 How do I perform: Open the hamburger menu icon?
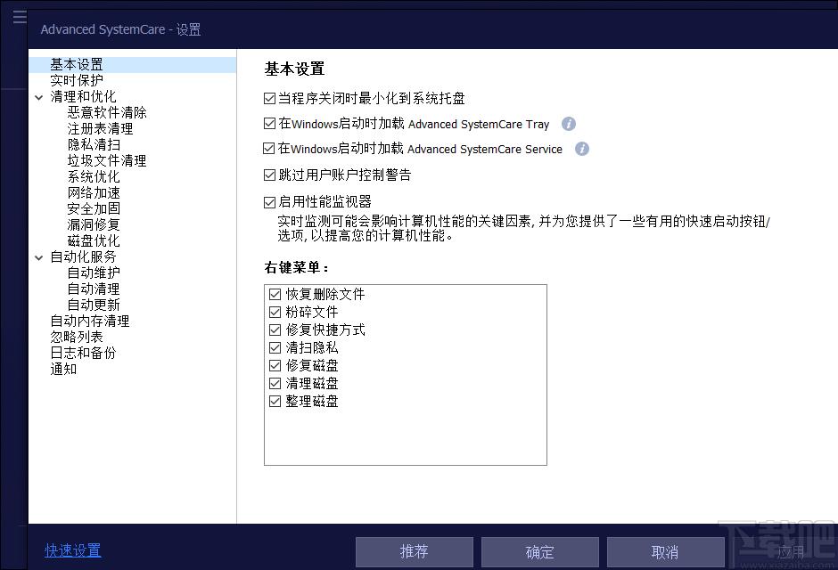[20, 17]
